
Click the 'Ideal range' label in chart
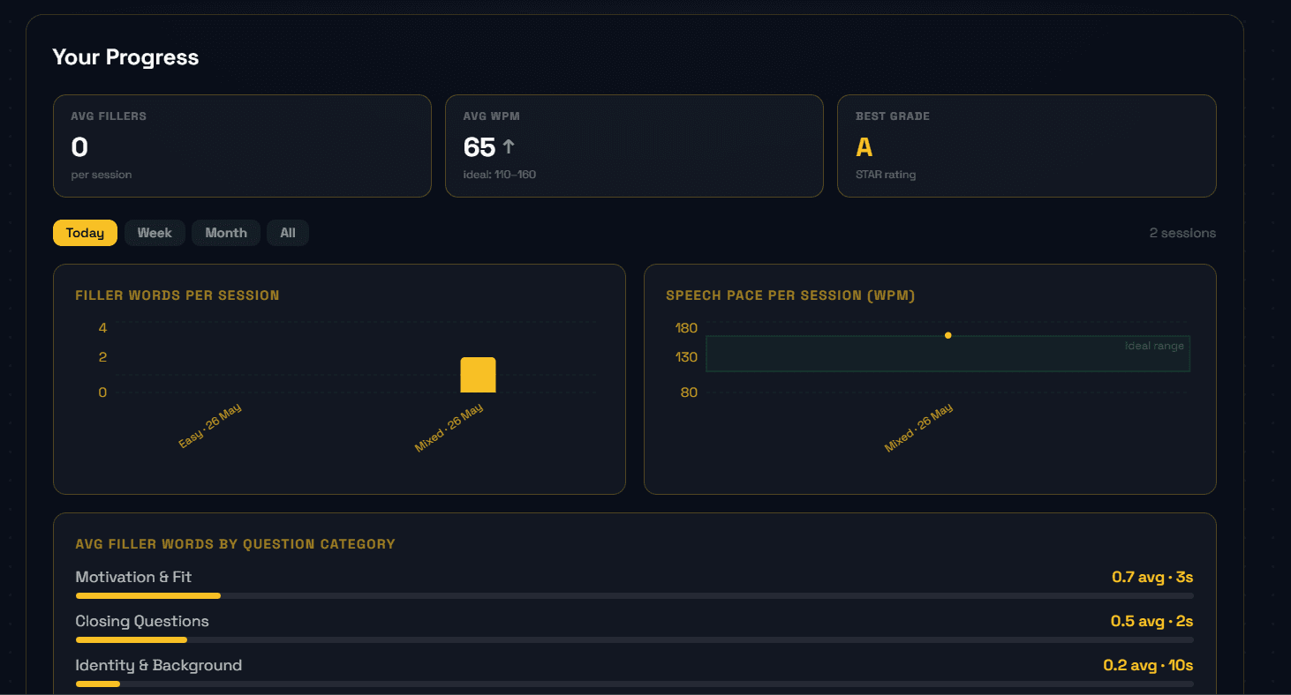click(1154, 346)
